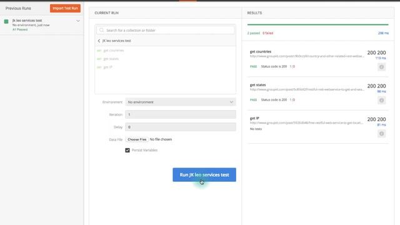Open info icon for get countries result
Screen dimensions: 400x225
pos(381,67)
